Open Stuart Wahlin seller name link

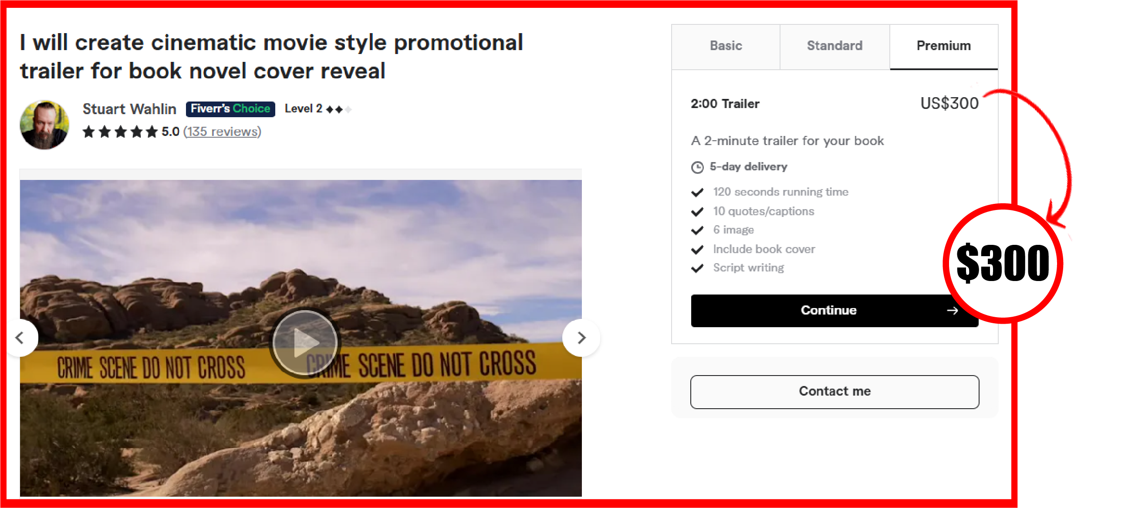(x=129, y=109)
